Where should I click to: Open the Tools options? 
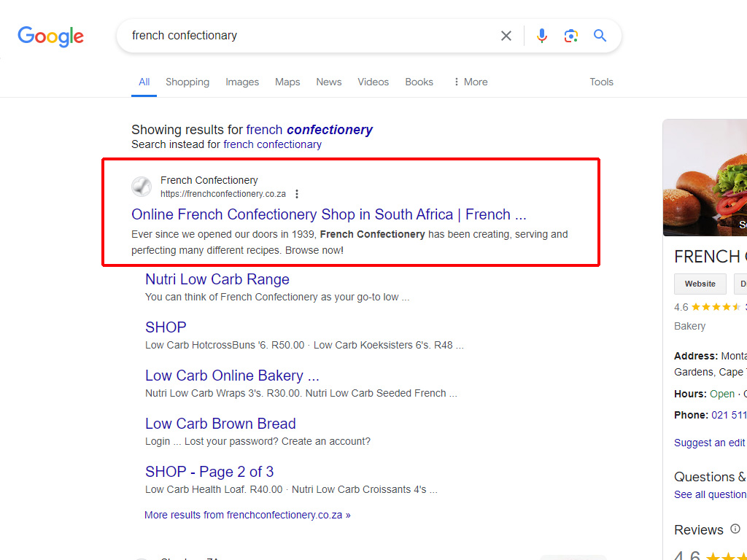click(601, 82)
